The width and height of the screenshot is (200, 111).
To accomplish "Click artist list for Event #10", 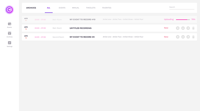I will coord(123,19).
